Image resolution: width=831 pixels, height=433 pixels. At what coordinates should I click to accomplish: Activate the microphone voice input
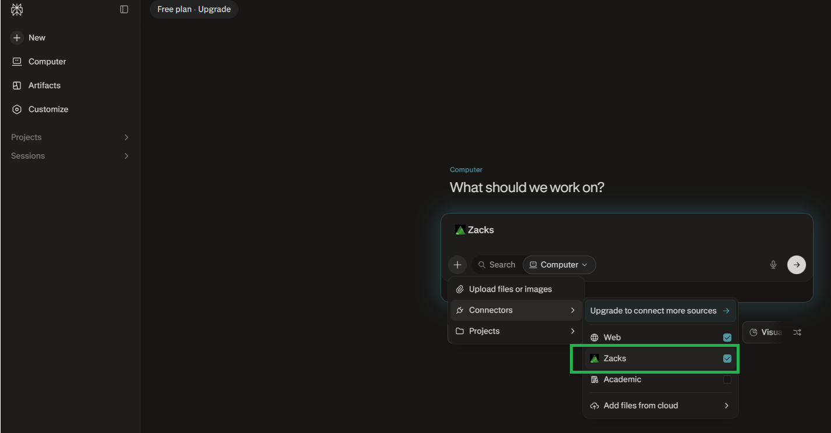pyautogui.click(x=773, y=265)
